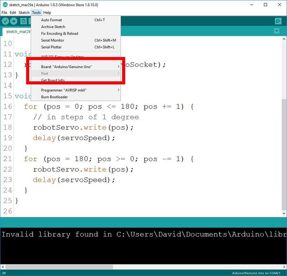Open the Sketch menu

pyautogui.click(x=24, y=13)
